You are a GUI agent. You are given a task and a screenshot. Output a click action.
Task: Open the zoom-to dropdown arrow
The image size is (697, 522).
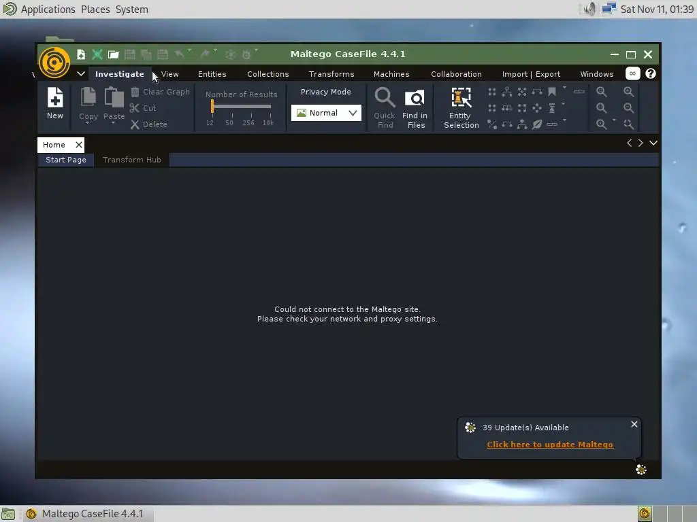(x=614, y=120)
